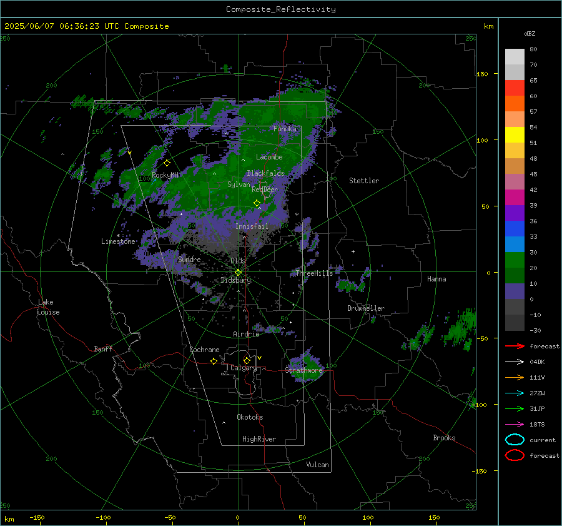This screenshot has height=526, width=562.
Task: Click the HighRiver city label
Action: [259, 440]
